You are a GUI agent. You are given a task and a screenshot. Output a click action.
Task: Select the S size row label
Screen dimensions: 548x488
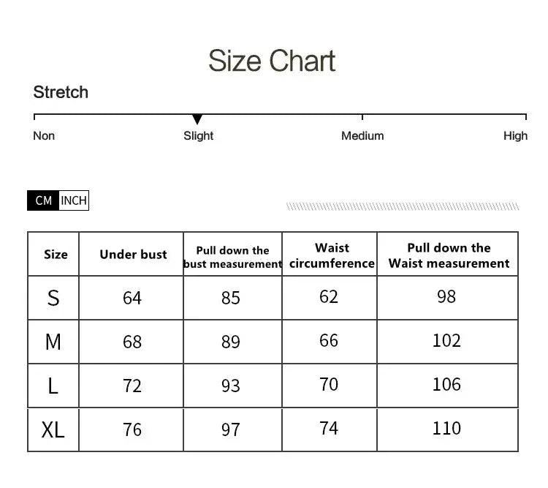pyautogui.click(x=53, y=298)
